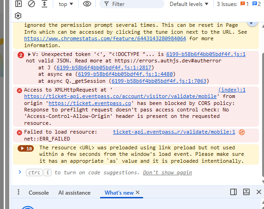Click the net::ERR_FAILED text
The width and height of the screenshot is (264, 209).
click(x=47, y=139)
